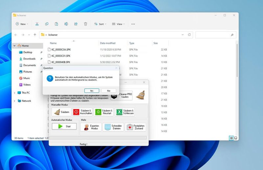This screenshot has width=263, height=170.
Task: Click the Explorer vertical scrollbar
Action: (x=237, y=61)
